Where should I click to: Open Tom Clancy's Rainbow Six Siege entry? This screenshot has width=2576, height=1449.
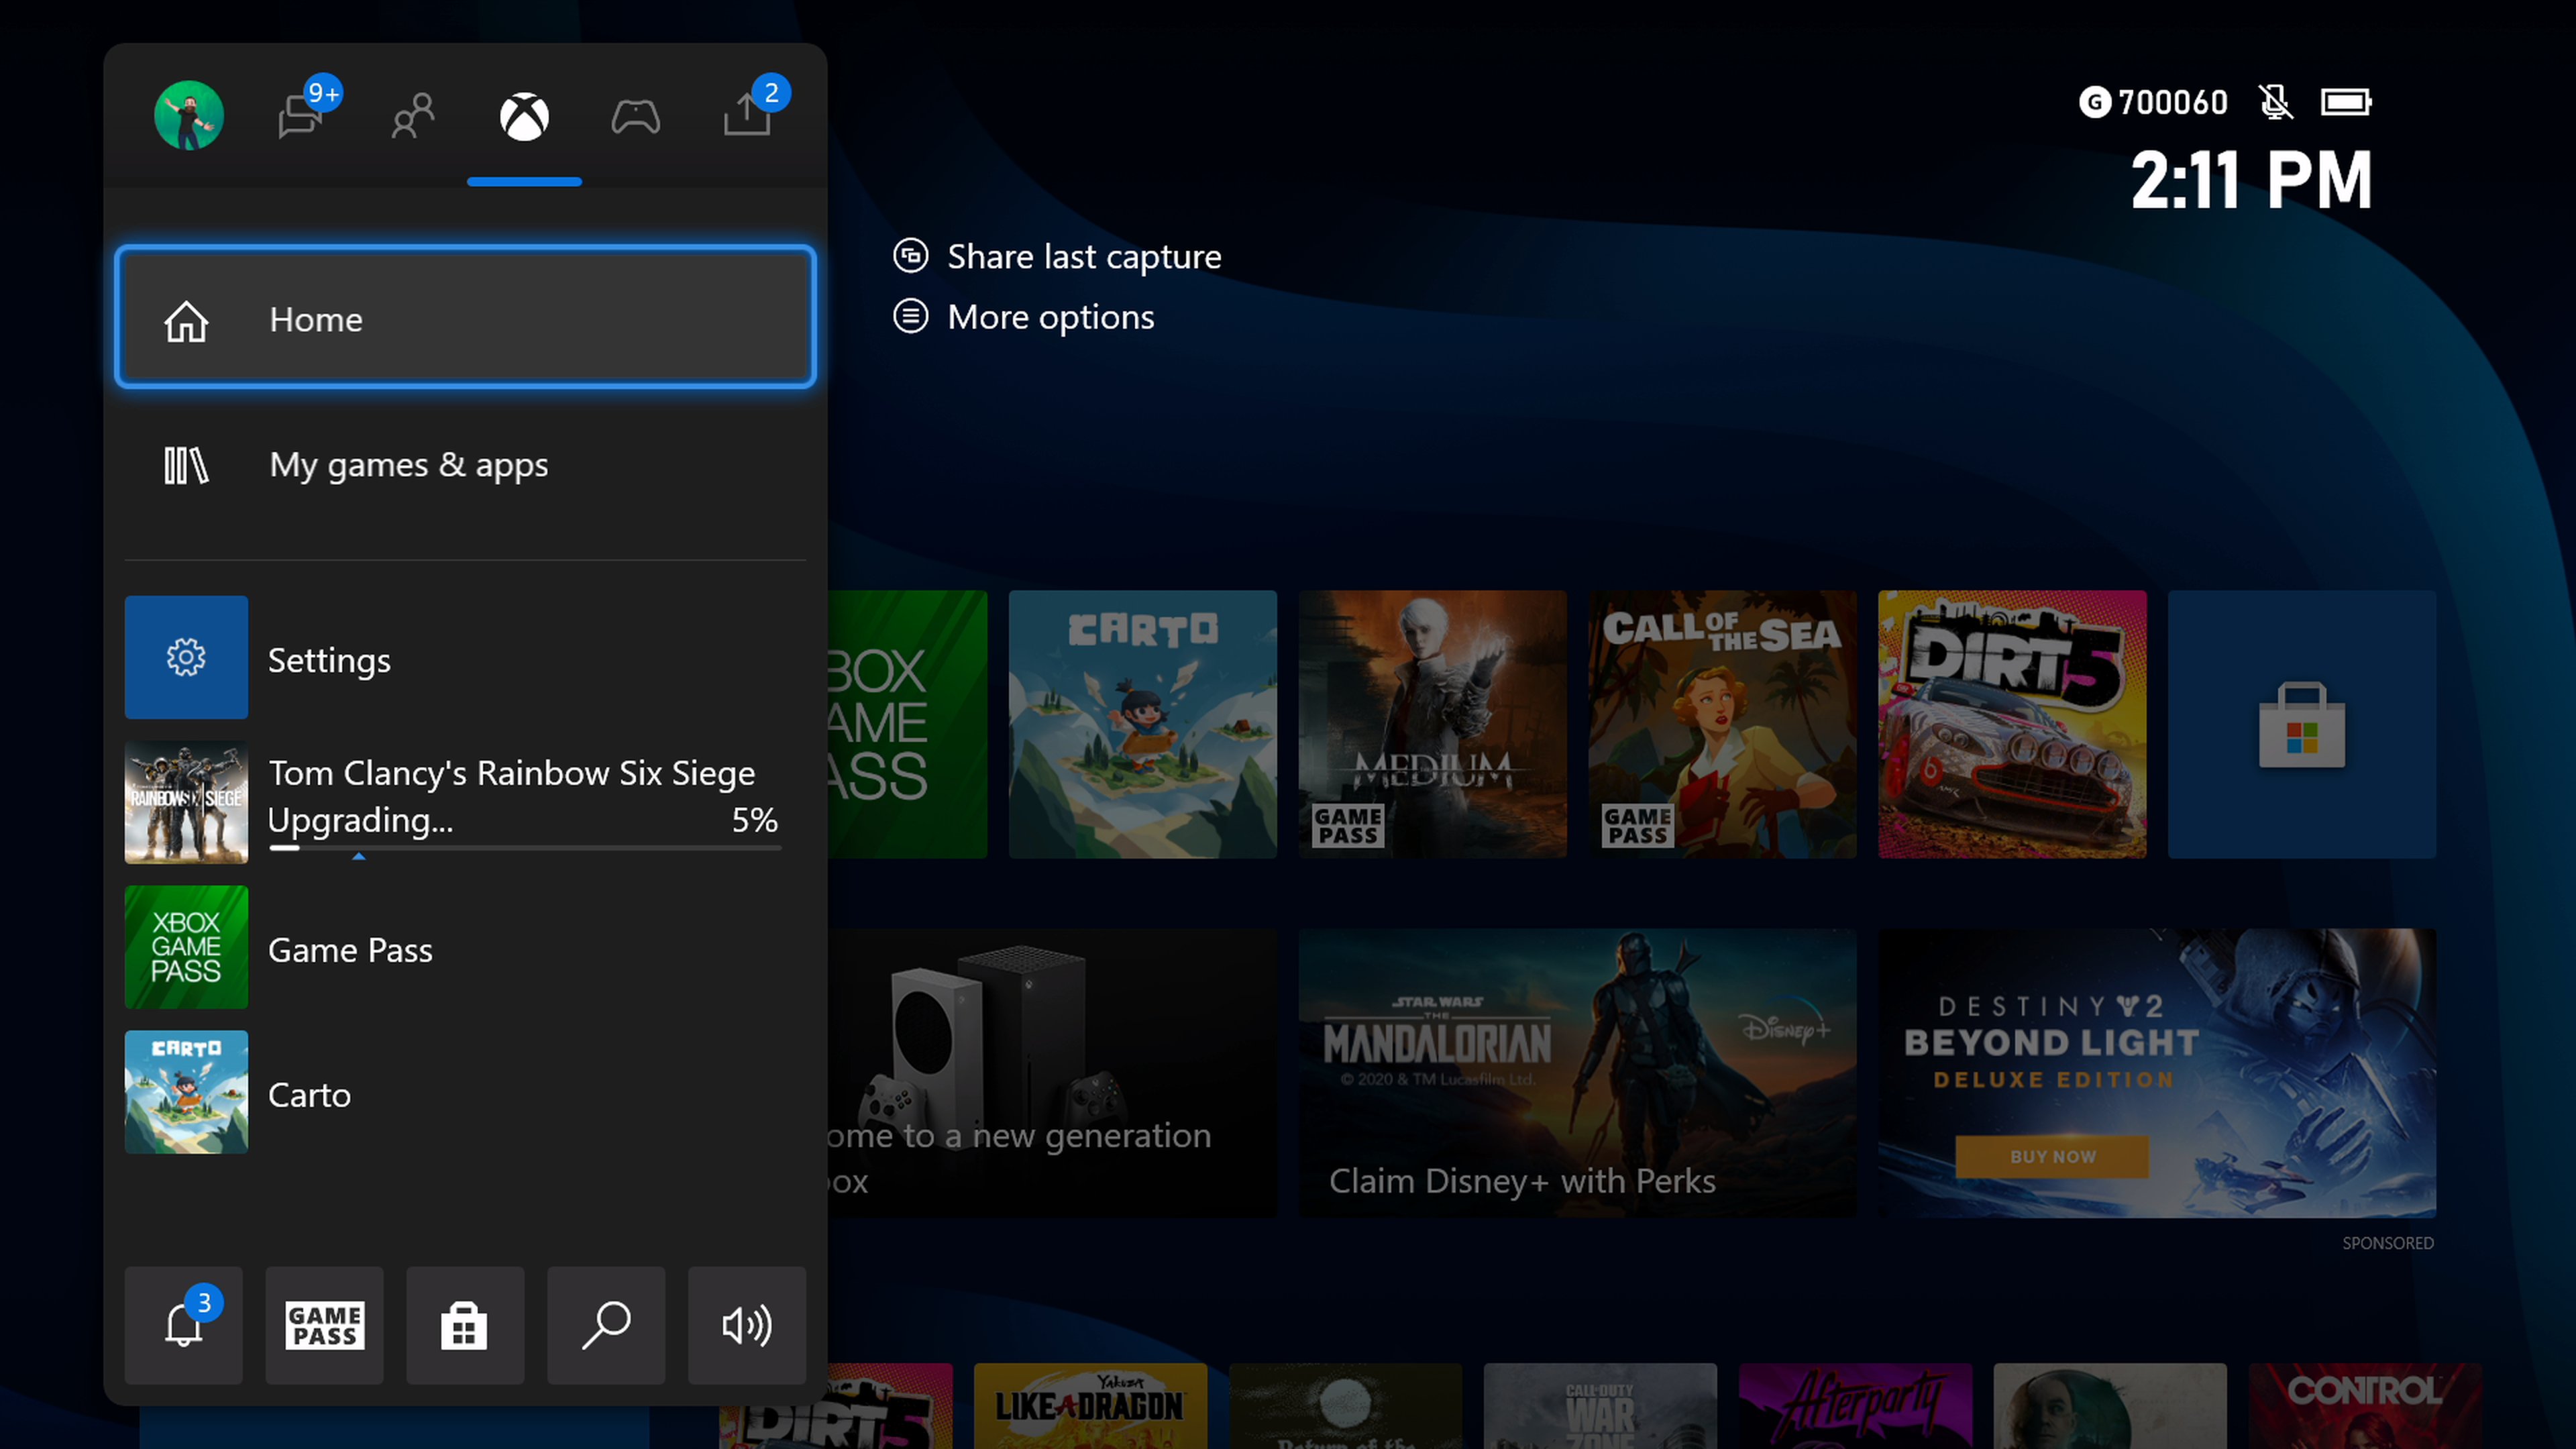pyautogui.click(x=466, y=802)
